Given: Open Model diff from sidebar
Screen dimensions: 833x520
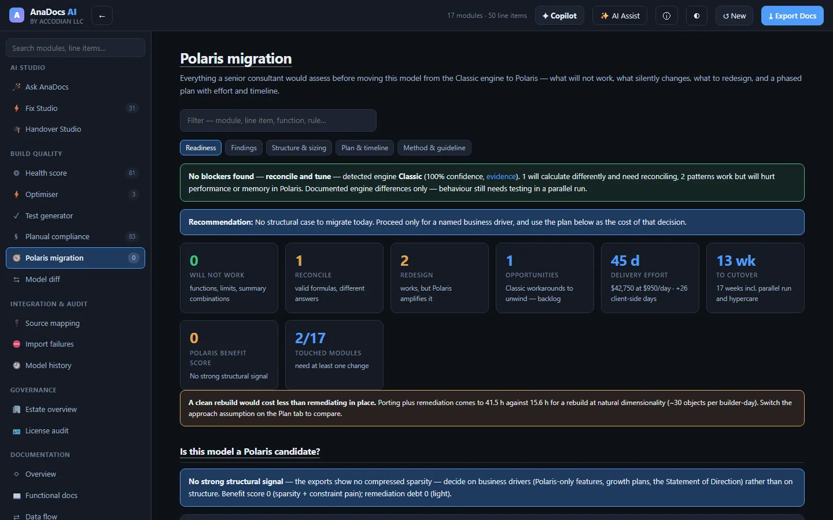Looking at the screenshot, I should click(75, 279).
